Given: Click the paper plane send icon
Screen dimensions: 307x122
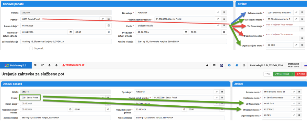Looking at the screenshot, I should coord(207,65).
